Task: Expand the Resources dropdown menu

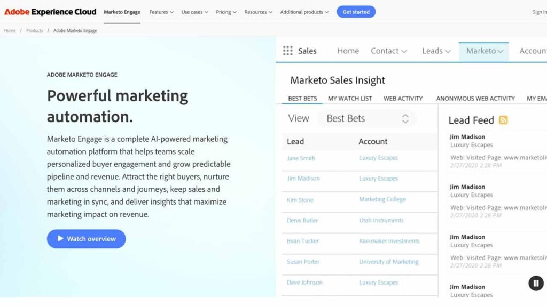Action: [258, 12]
